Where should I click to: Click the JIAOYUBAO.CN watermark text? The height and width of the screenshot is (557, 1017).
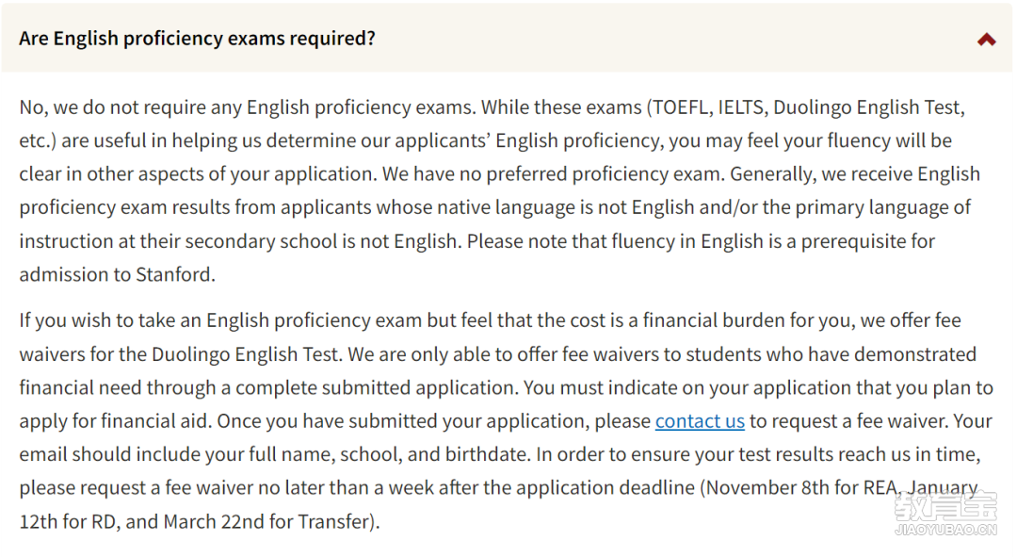point(945,529)
